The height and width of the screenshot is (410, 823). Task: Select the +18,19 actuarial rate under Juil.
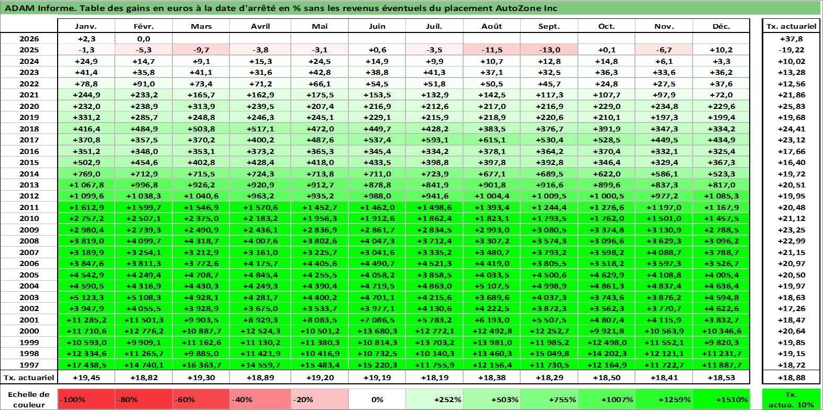[434, 378]
